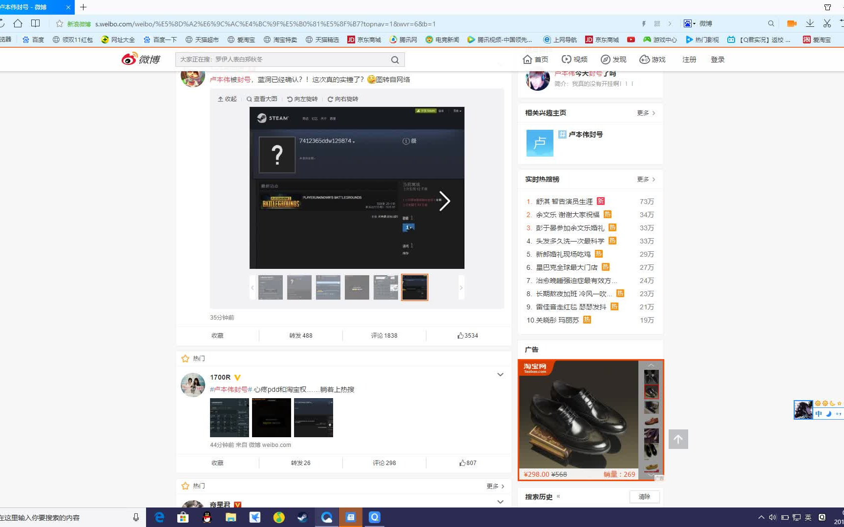Click 评论 298 on the 1700R post

[x=384, y=463]
